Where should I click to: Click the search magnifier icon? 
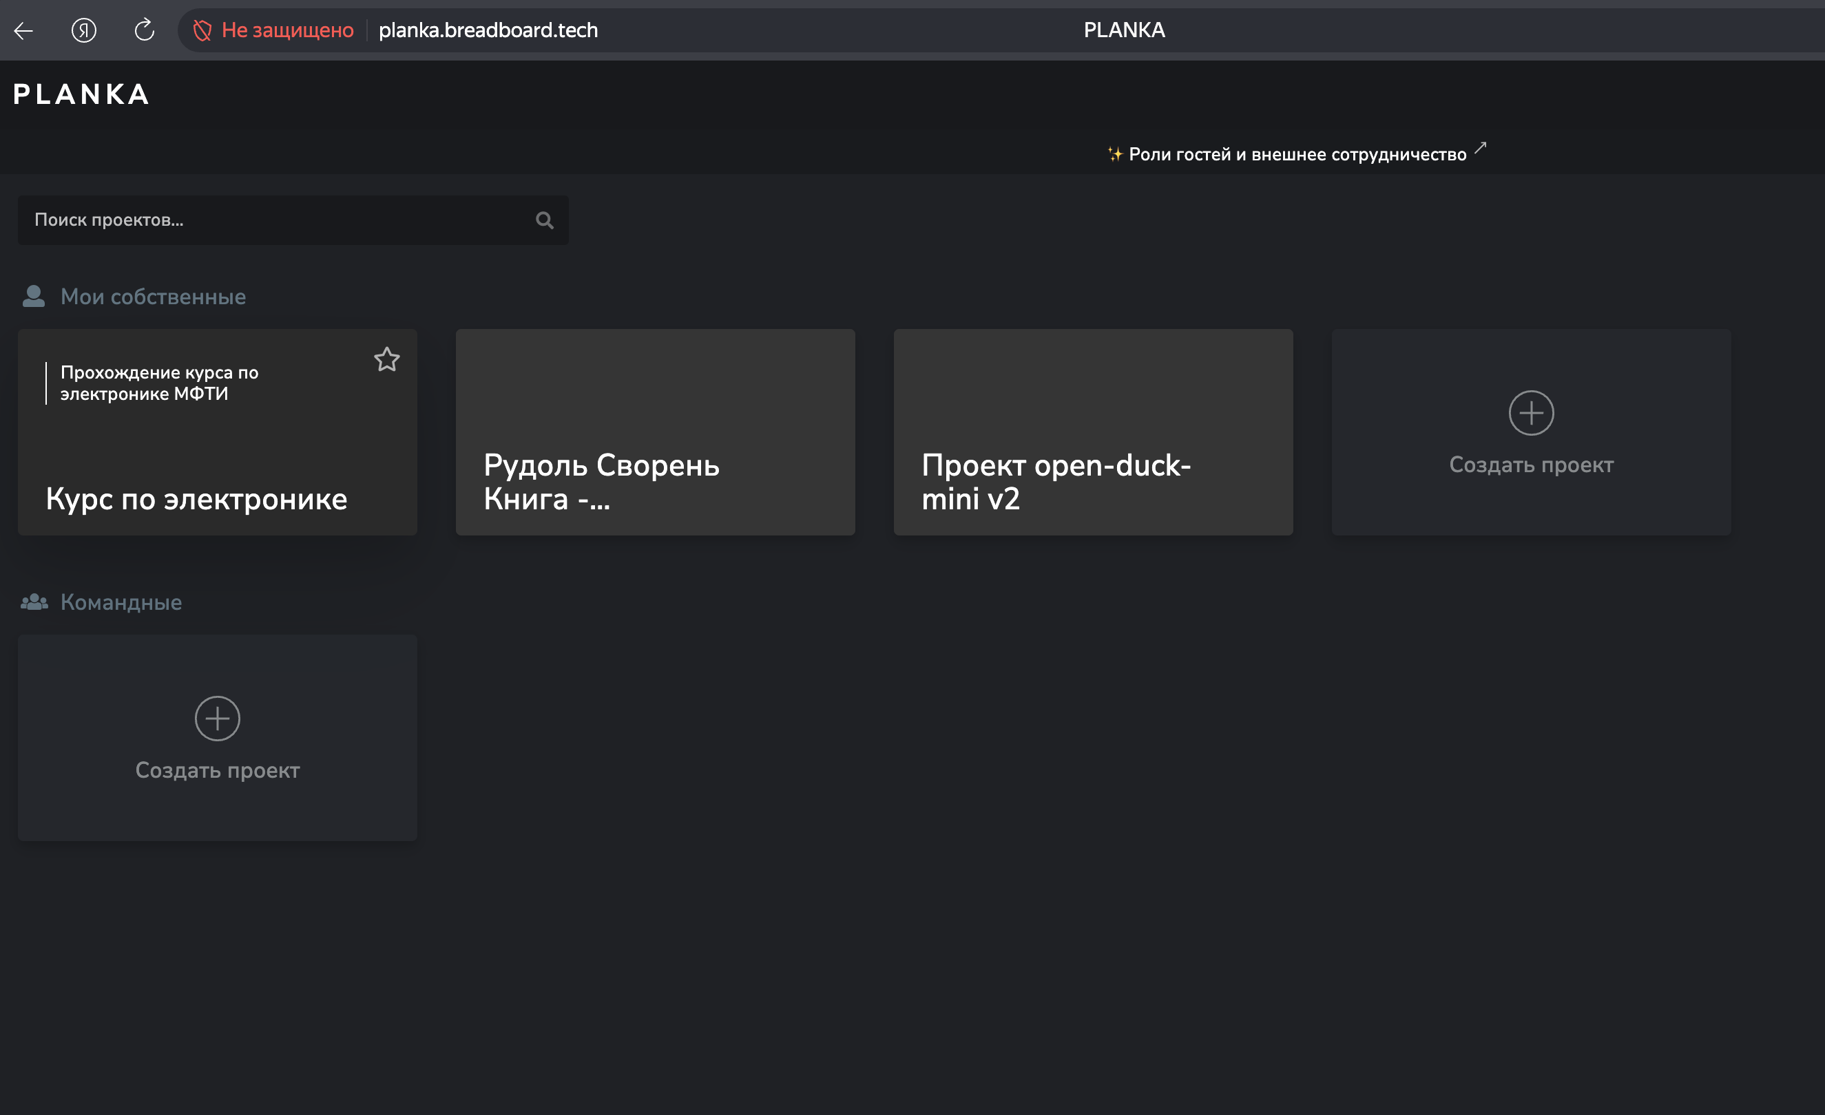544,220
